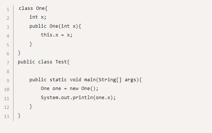Click the word 'static' in main signature

tap(58, 80)
